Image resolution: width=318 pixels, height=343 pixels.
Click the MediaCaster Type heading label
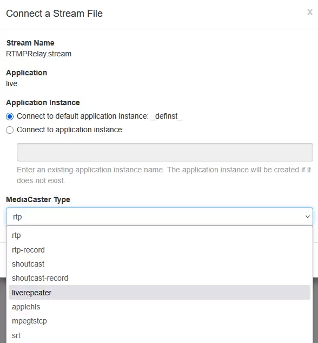point(38,199)
